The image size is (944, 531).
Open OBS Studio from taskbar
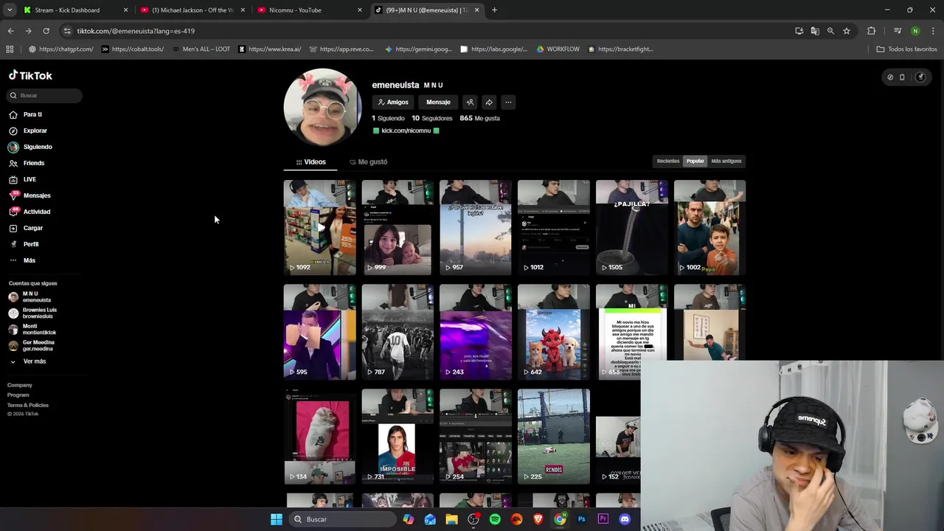[473, 519]
